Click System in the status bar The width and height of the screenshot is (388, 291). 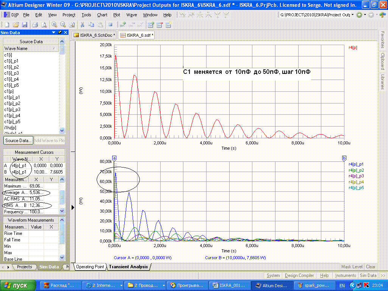[x=273, y=275]
